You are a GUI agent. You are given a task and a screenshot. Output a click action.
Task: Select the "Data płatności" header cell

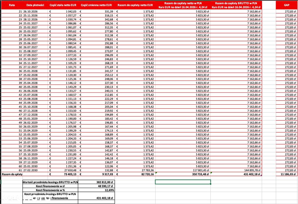[35, 5]
